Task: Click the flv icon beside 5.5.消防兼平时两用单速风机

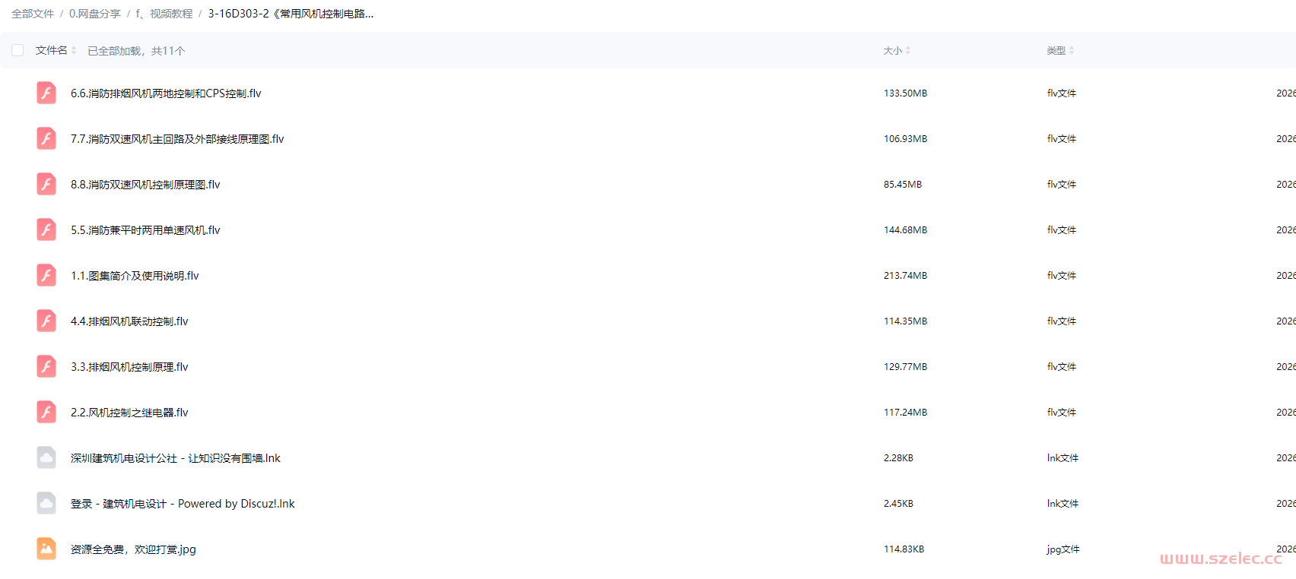Action: coord(46,229)
